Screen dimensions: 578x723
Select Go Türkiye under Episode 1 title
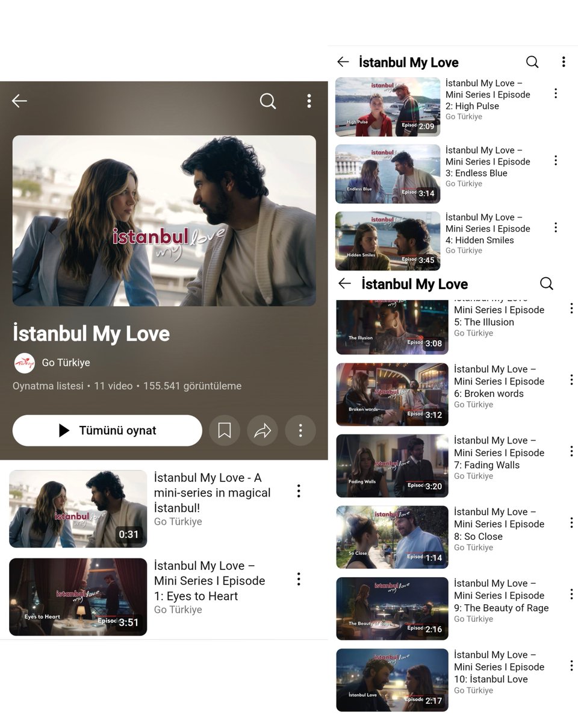click(x=178, y=610)
